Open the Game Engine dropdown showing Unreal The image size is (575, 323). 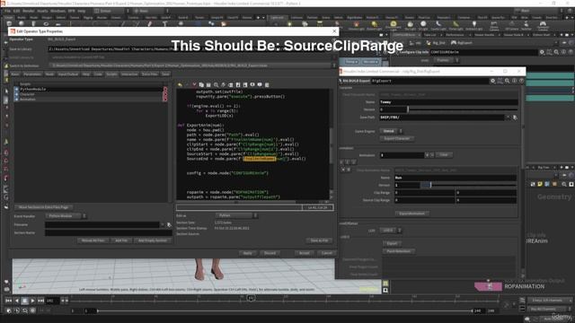click(391, 131)
